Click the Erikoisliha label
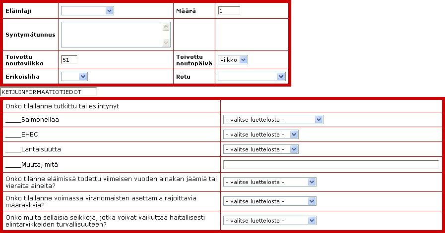 [22, 77]
